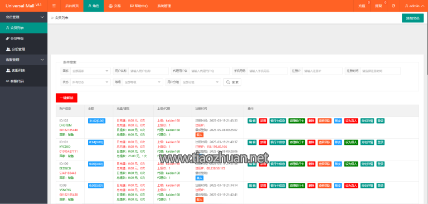Viewport: 428px width, 204px height.
Task: Click 编辑 for user ID:101
Action: tap(252, 142)
